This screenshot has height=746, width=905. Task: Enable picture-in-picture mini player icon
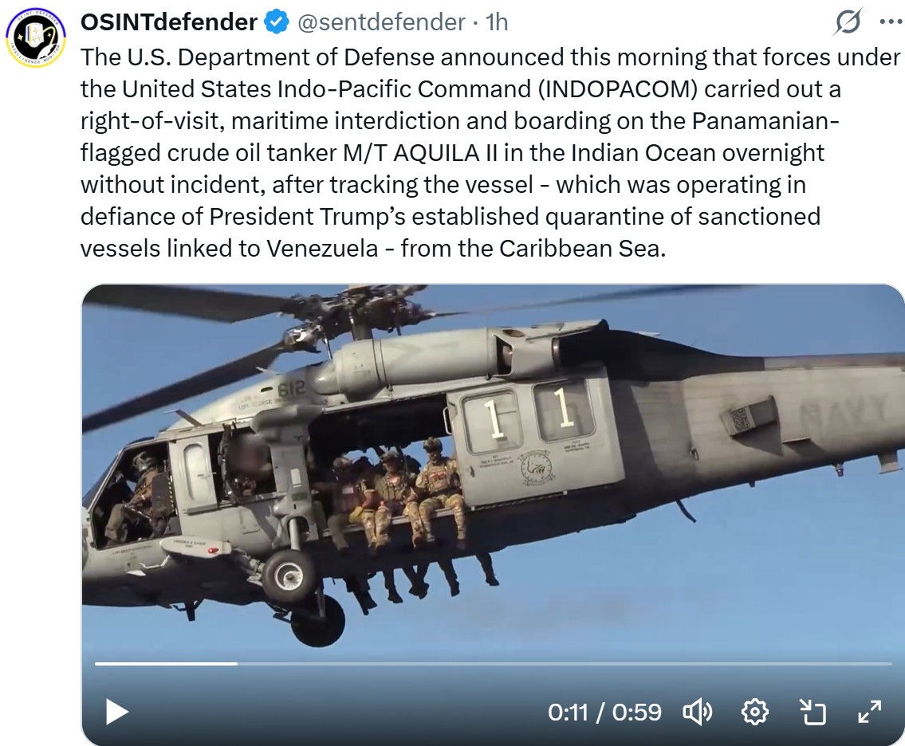812,713
